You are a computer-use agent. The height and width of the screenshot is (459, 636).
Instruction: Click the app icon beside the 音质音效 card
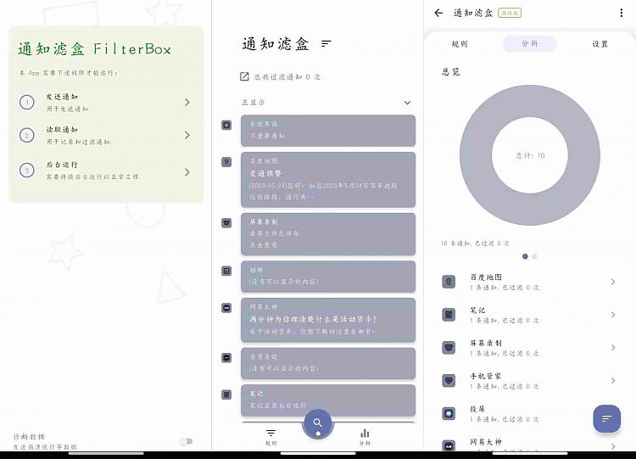click(226, 357)
